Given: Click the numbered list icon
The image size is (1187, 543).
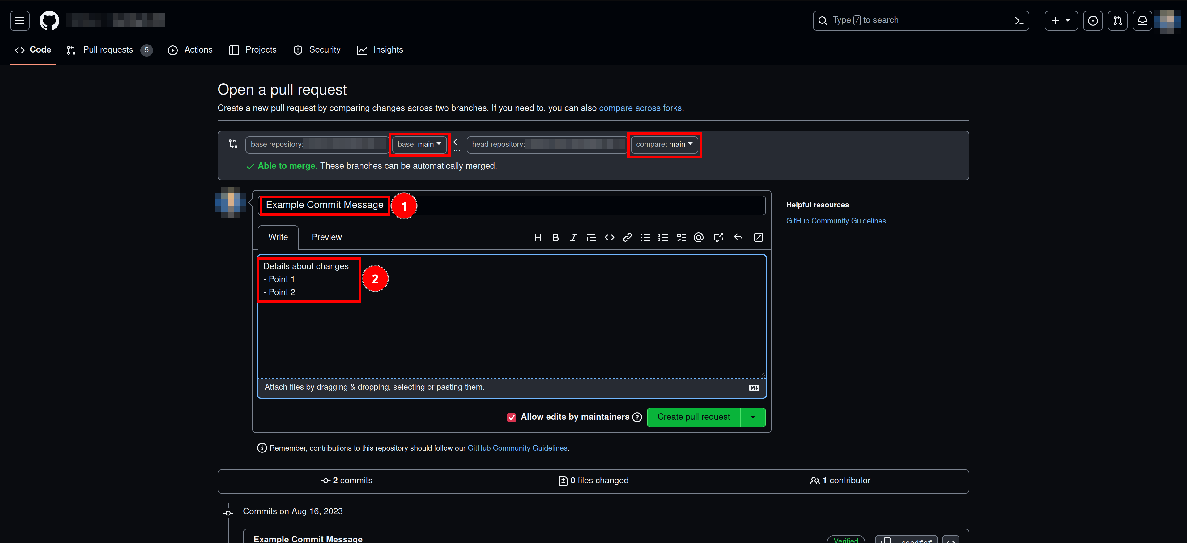Looking at the screenshot, I should click(663, 237).
